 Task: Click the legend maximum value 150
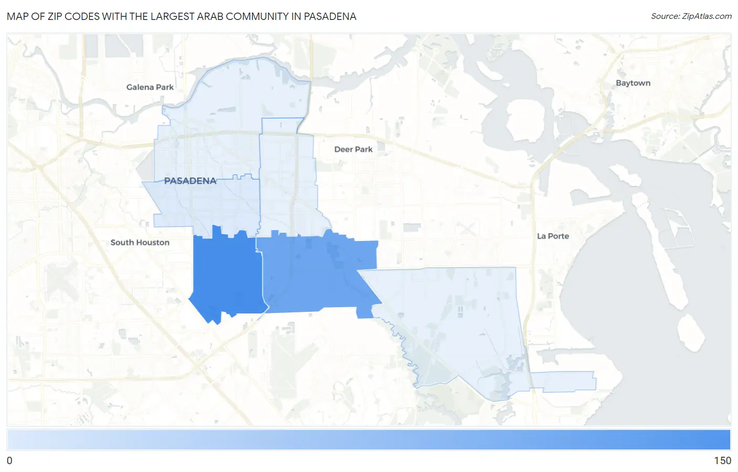(x=722, y=460)
